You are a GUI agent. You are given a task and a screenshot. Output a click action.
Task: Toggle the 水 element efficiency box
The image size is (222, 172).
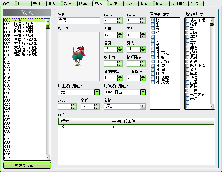(x=153, y=32)
